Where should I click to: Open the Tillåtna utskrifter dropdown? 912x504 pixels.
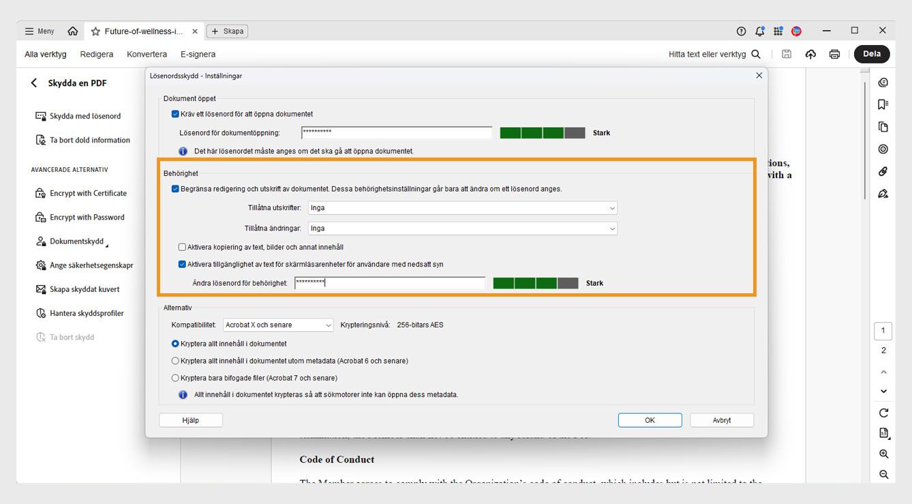point(463,208)
